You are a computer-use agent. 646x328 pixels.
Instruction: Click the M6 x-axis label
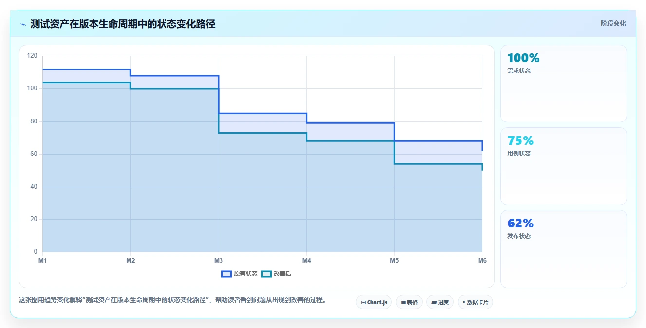coord(482,261)
